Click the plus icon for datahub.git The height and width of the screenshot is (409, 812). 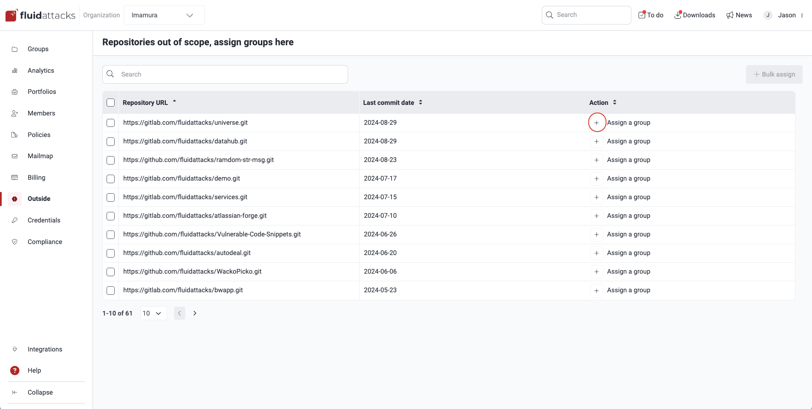coord(597,141)
